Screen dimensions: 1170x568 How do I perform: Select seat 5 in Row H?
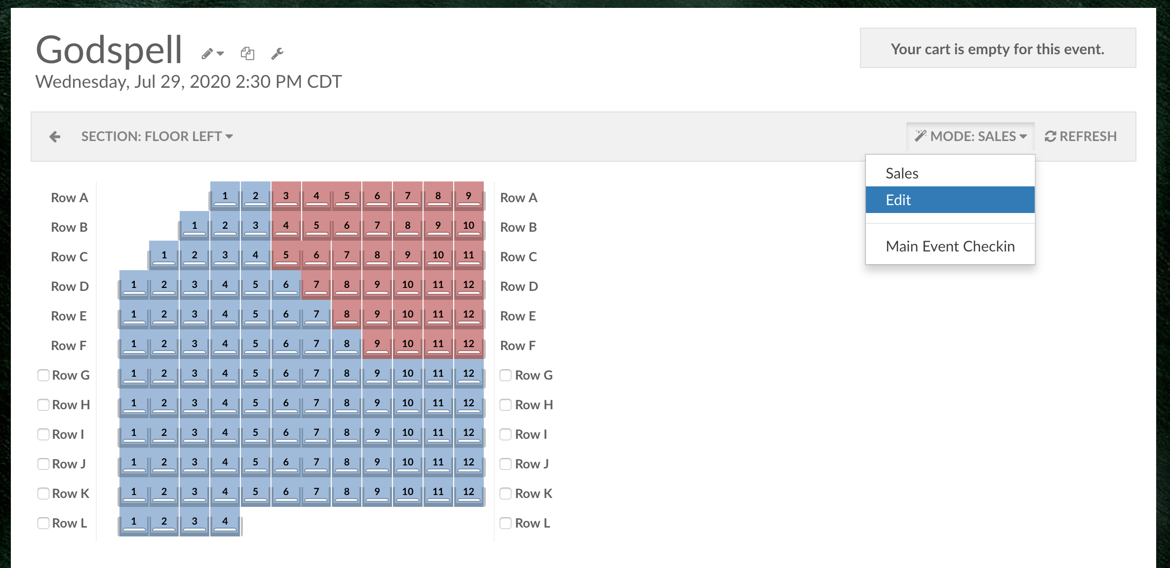(x=256, y=403)
